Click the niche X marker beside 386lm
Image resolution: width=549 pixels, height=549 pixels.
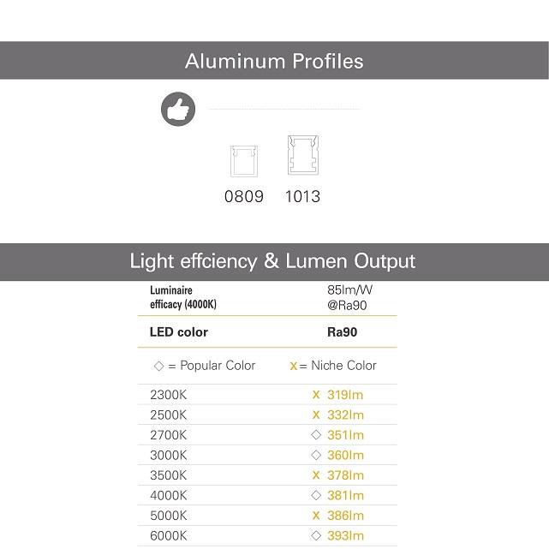(x=316, y=516)
